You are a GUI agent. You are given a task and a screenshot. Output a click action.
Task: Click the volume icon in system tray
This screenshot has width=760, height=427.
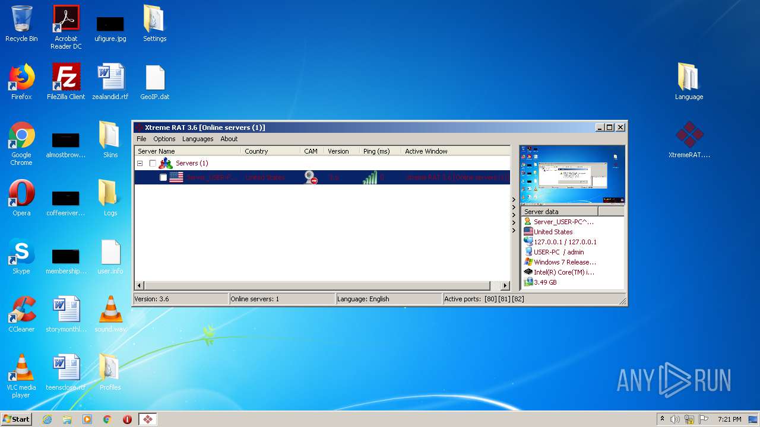point(675,419)
